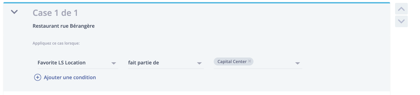Click the blue bar atop the case panel
The height and width of the screenshot is (95, 420).
(196, 3)
